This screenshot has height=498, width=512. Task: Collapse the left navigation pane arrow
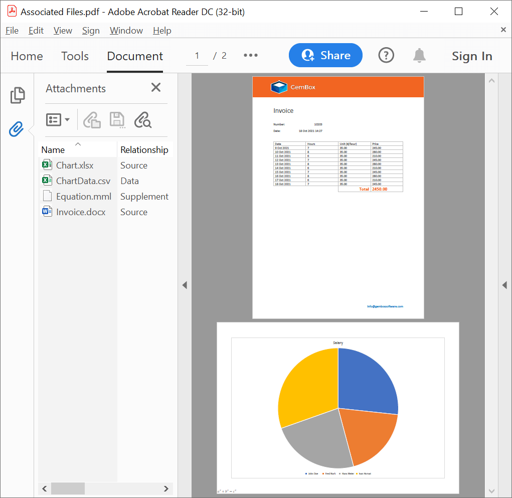coord(185,285)
